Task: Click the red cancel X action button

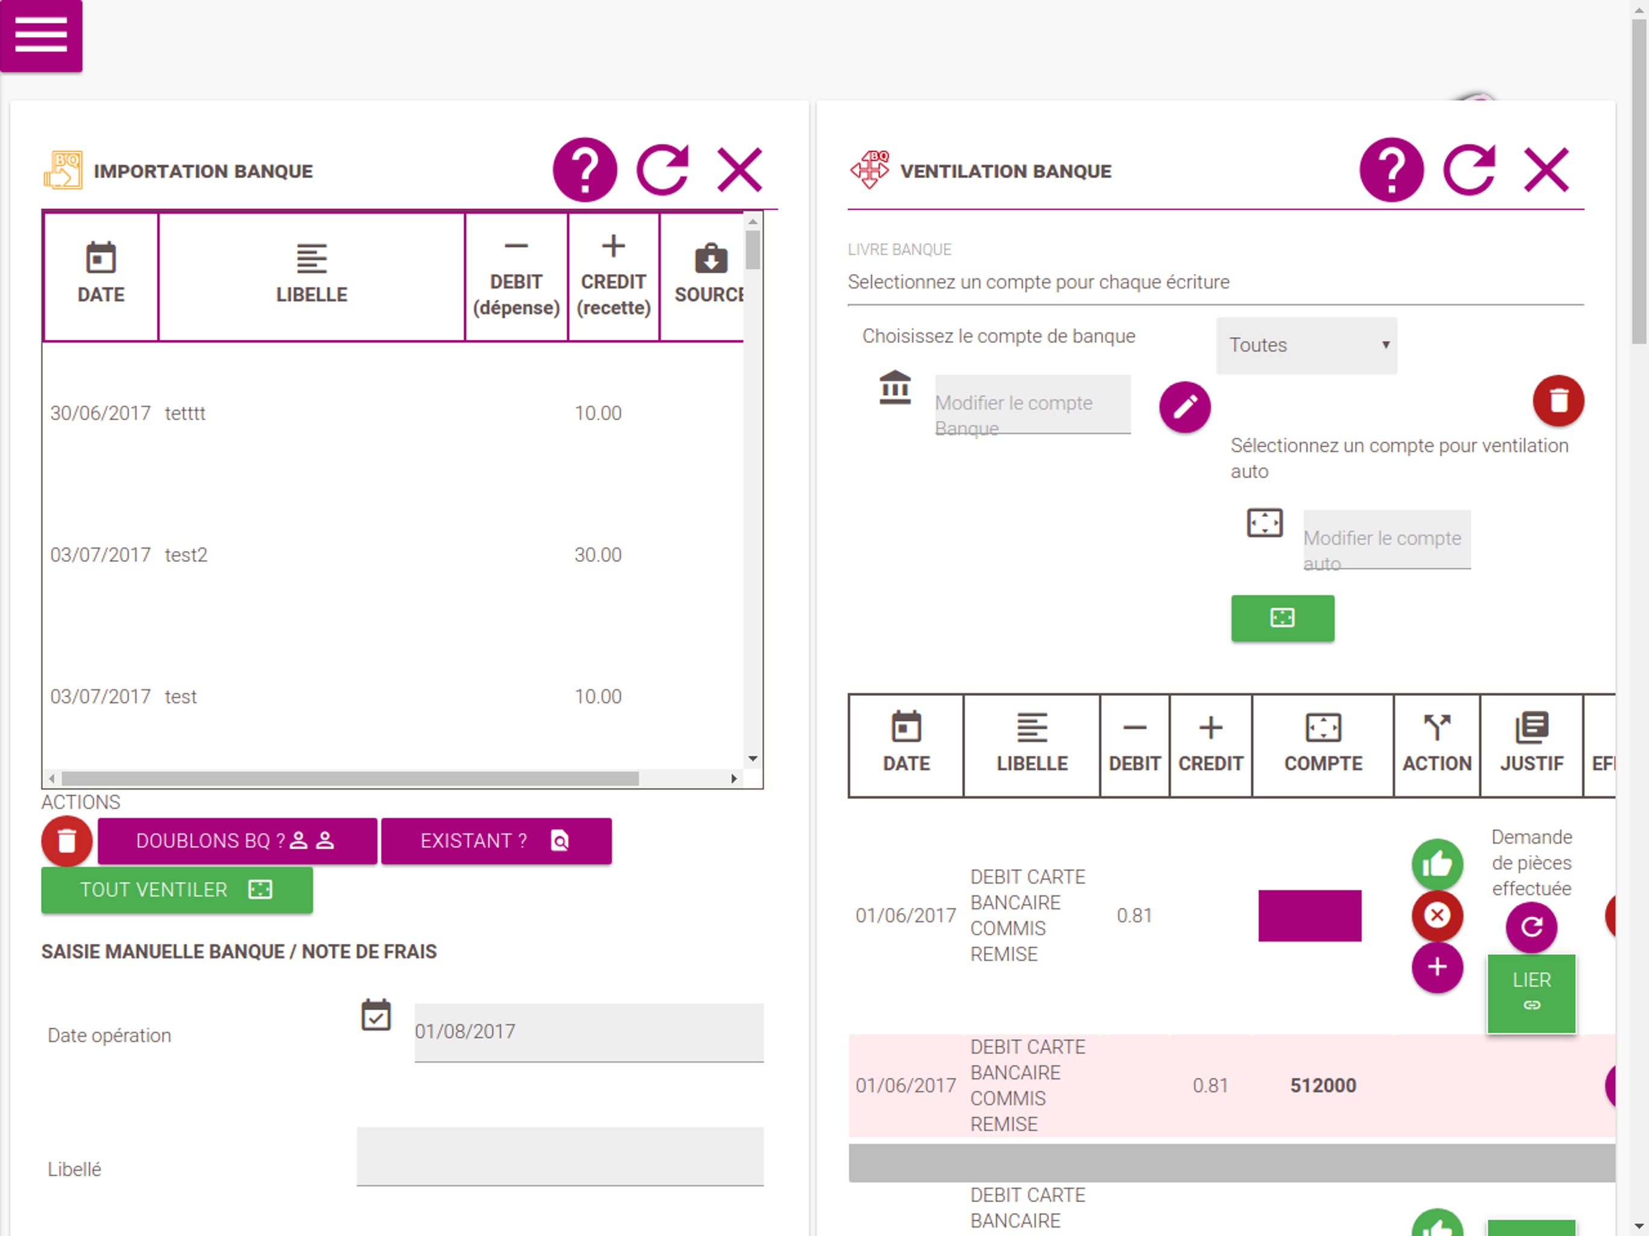Action: (1437, 916)
